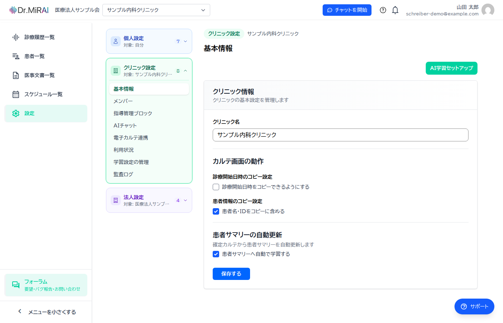The width and height of the screenshot is (503, 323).
Task: Click the person icon in 個人設定 card
Action: 116,41
